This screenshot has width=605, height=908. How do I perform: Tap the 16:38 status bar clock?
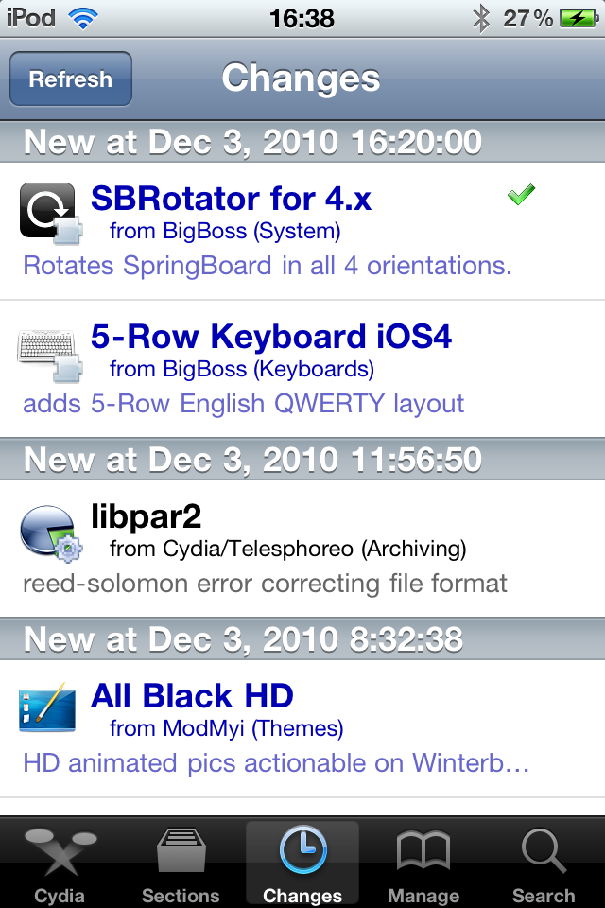point(302,19)
